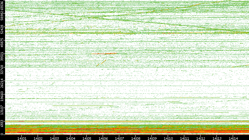The width and height of the screenshot is (249, 140).
Task: Click the 26214 port axis label
Action: click(x=2, y=83)
